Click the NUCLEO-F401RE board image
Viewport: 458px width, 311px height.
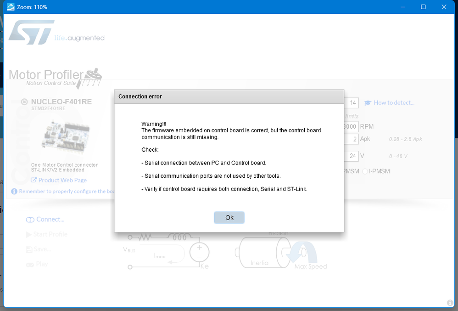tap(66, 137)
